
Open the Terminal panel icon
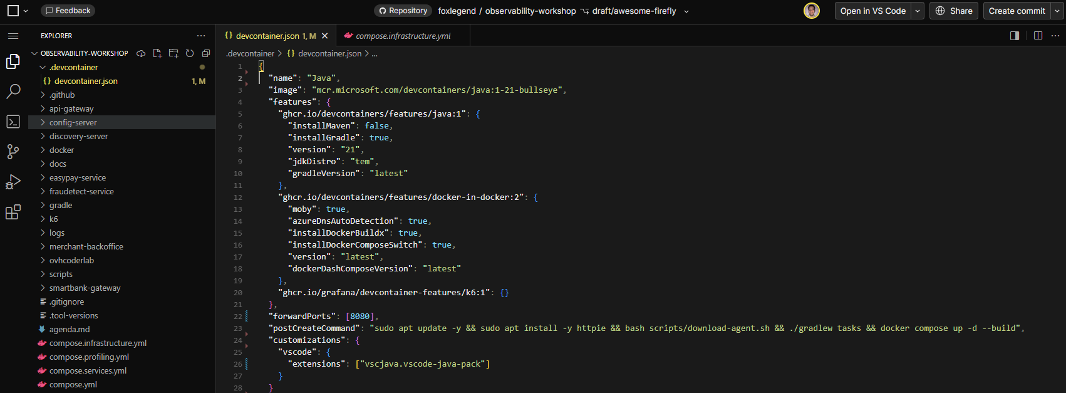pyautogui.click(x=13, y=122)
